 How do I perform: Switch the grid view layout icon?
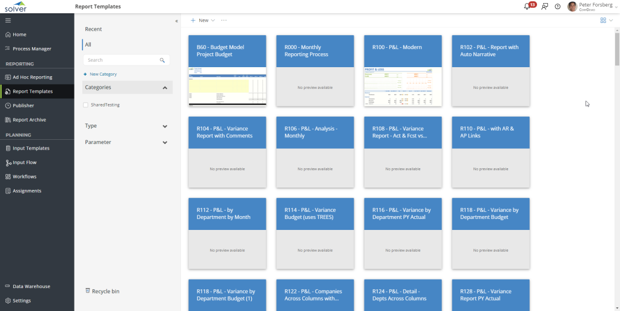pyautogui.click(x=603, y=20)
